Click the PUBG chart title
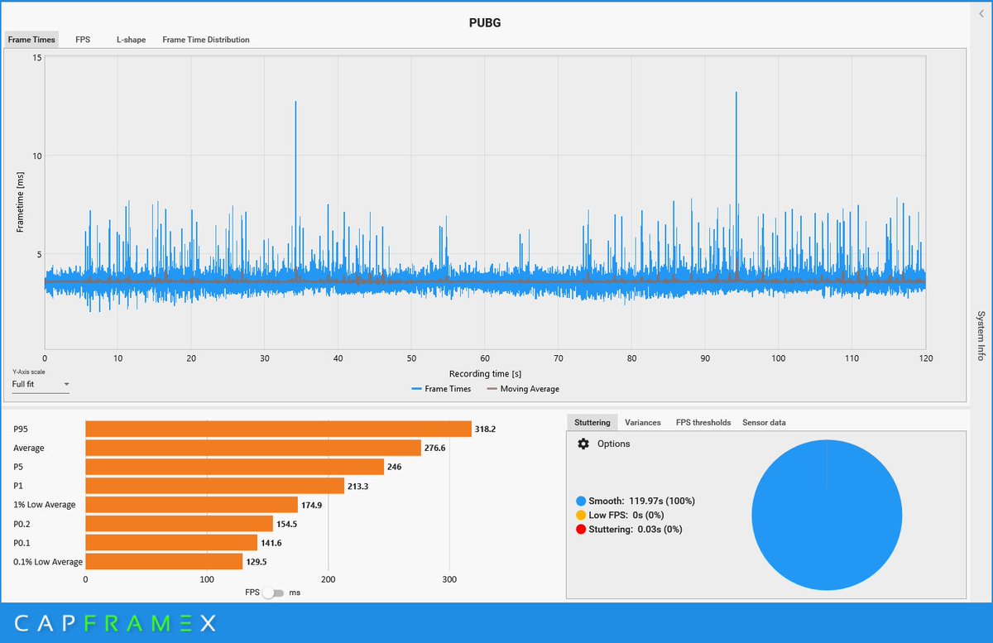The height and width of the screenshot is (643, 993). click(485, 22)
